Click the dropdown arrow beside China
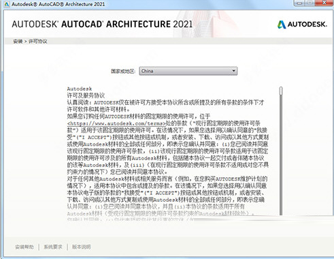Viewport: 334px width, 259px height. tap(233, 71)
